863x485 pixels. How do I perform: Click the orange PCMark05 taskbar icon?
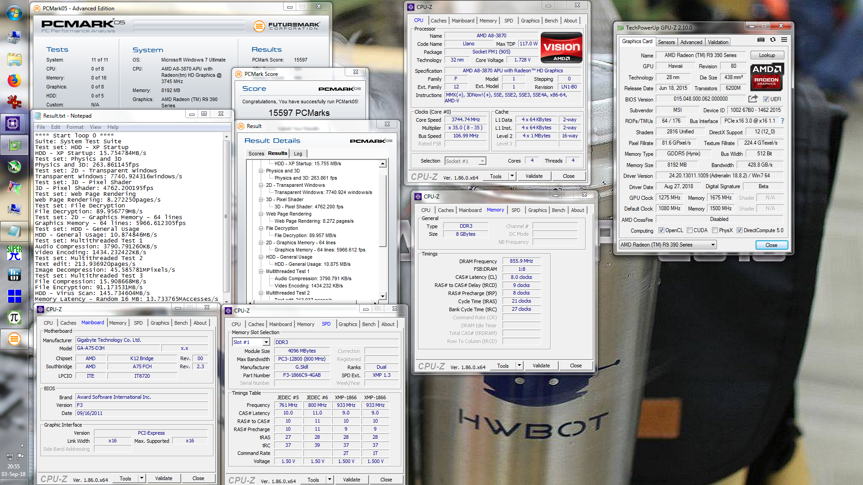[x=14, y=339]
